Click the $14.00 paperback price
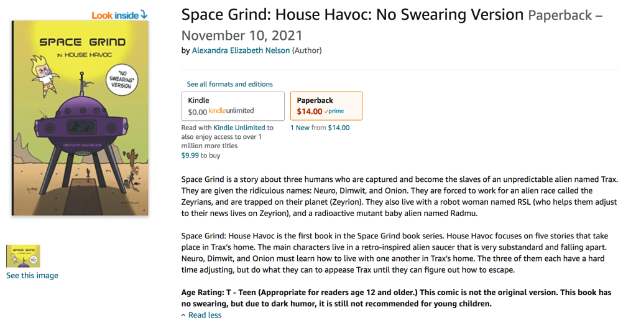 click(309, 111)
